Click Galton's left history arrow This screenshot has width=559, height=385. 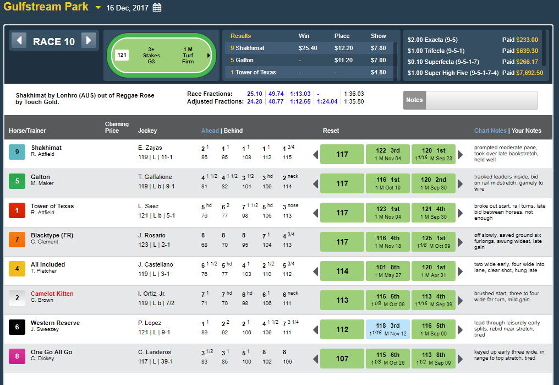click(315, 183)
